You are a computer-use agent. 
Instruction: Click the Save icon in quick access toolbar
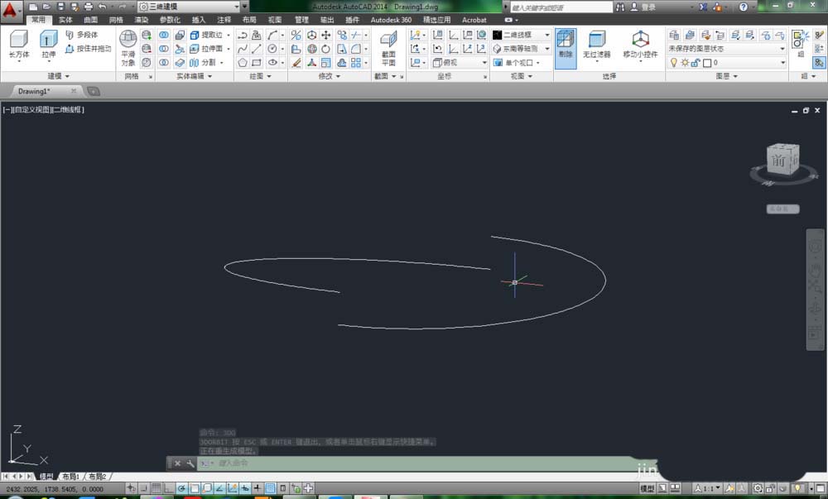[61, 7]
